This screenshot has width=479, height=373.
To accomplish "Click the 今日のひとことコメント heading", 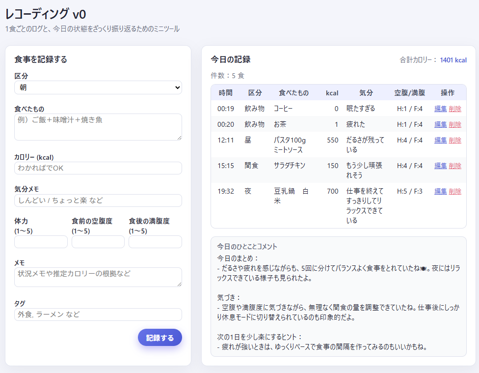I will [247, 247].
